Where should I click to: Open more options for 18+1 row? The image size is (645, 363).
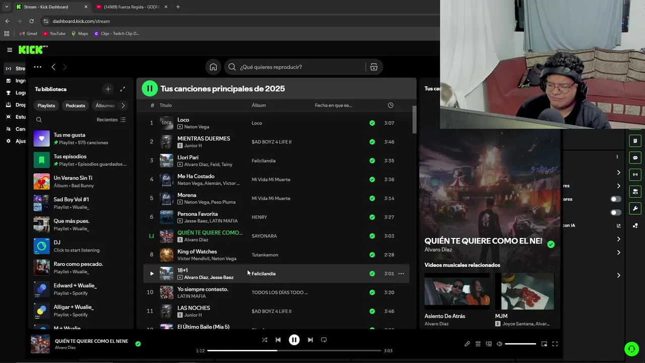pyautogui.click(x=401, y=274)
